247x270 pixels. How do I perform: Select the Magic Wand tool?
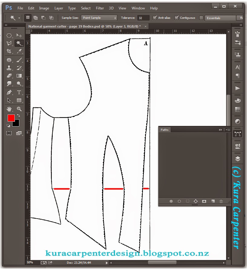(19, 43)
